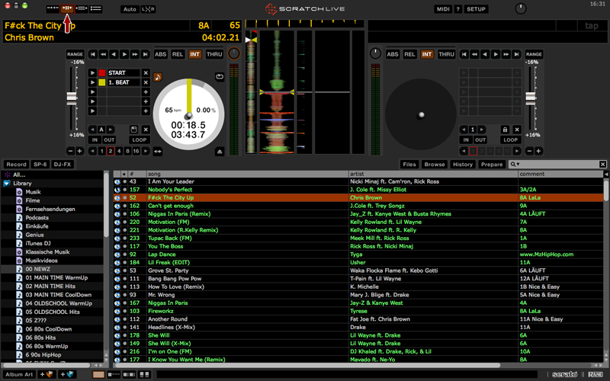610x381 pixels.
Task: Click the loop lock icon on right deck
Action: tap(505, 130)
